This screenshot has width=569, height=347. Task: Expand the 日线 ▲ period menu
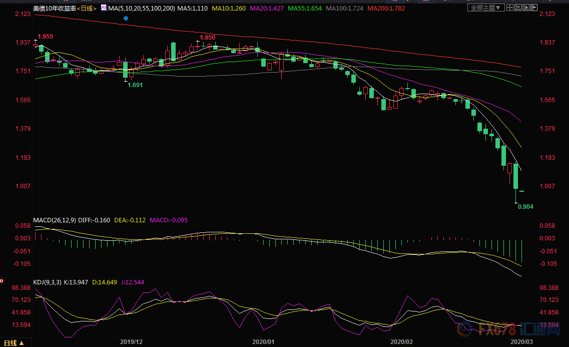[x=14, y=342]
